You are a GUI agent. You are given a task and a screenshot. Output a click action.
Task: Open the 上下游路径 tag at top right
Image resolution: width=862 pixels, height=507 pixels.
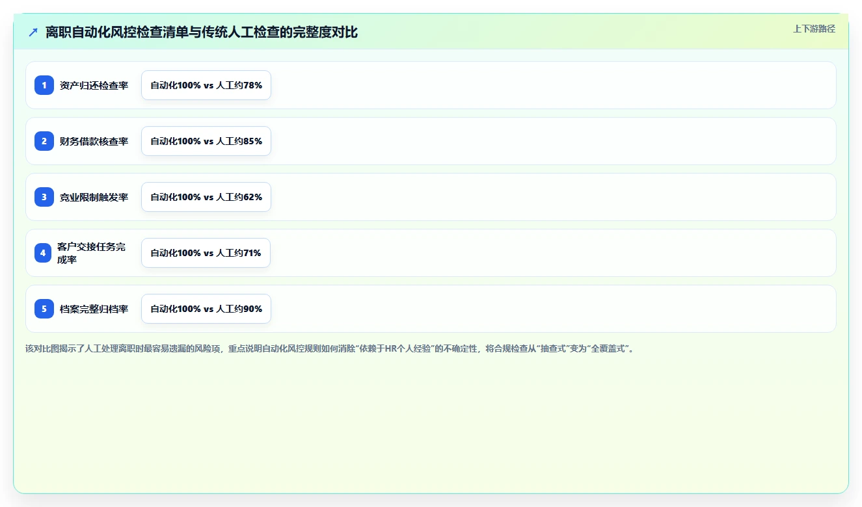814,29
